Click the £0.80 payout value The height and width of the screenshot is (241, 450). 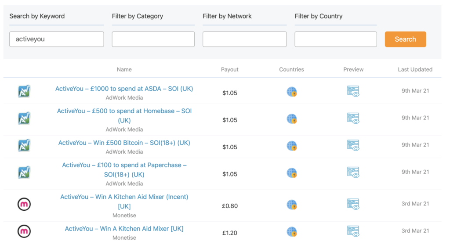[x=229, y=206]
